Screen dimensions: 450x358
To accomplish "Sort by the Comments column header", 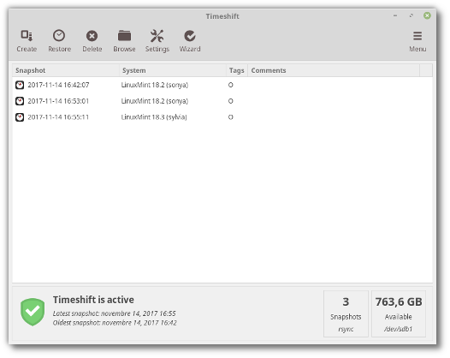I will [x=334, y=70].
